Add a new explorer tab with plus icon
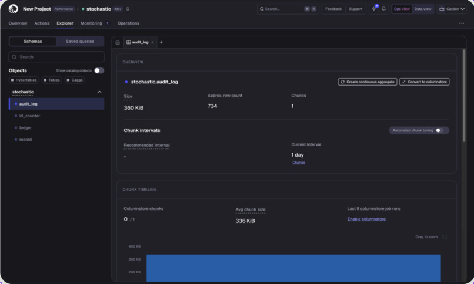The width and height of the screenshot is (474, 284). pos(161,42)
